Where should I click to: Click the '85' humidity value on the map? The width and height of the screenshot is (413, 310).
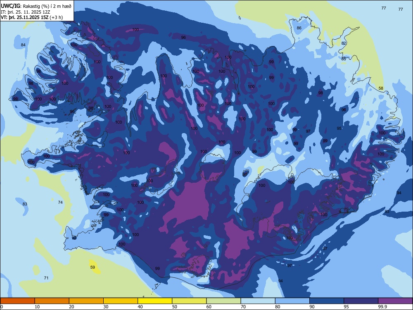coord(344,59)
